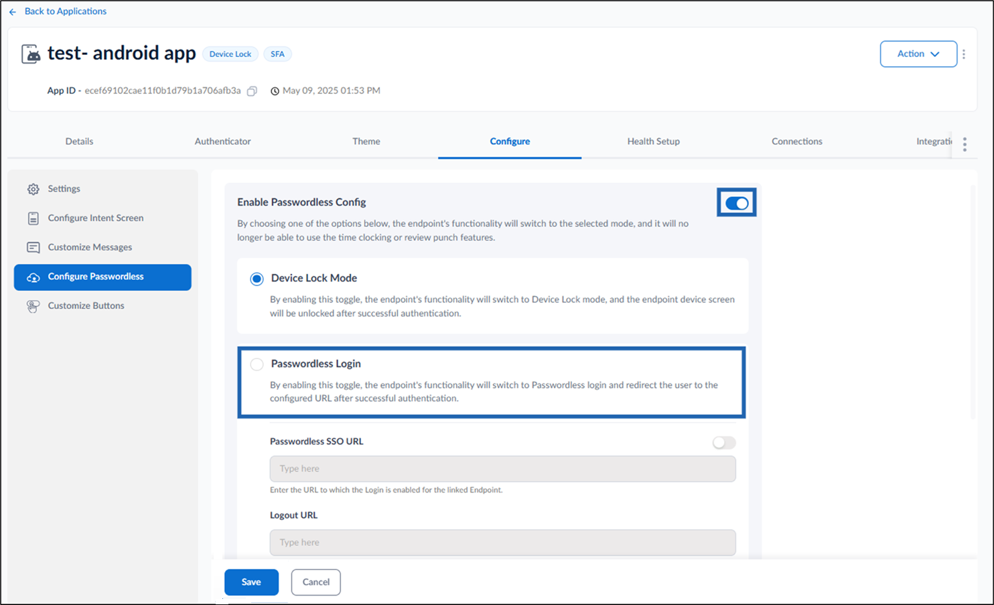Screen dimensions: 994x605
Task: Click the Customize Buttons icon
Action: pyautogui.click(x=33, y=306)
